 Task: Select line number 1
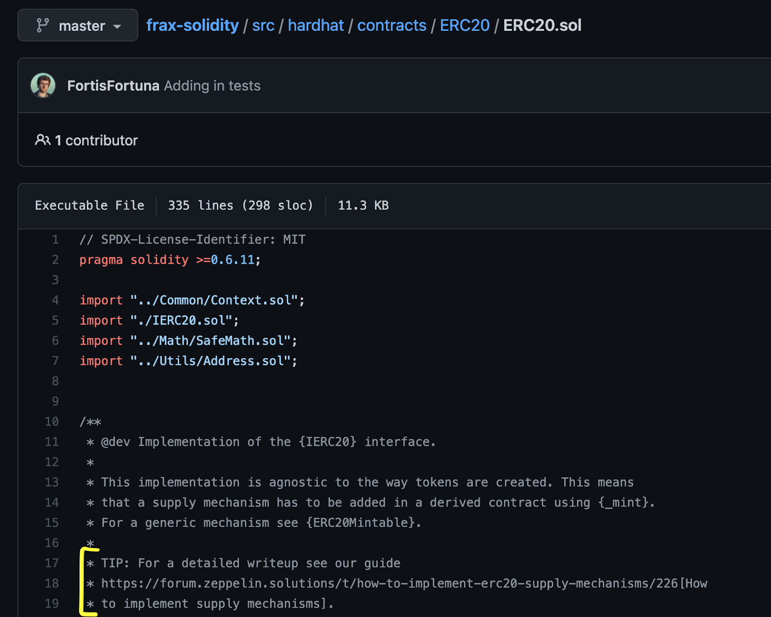click(x=55, y=240)
